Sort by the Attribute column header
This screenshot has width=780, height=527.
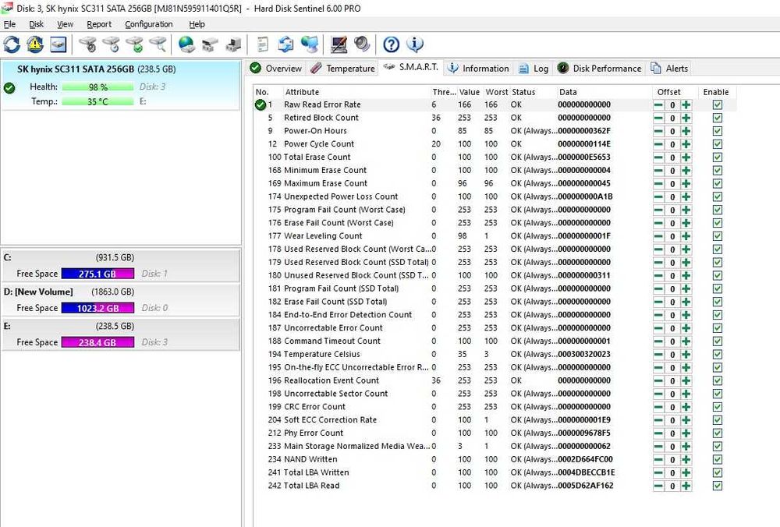pos(356,92)
